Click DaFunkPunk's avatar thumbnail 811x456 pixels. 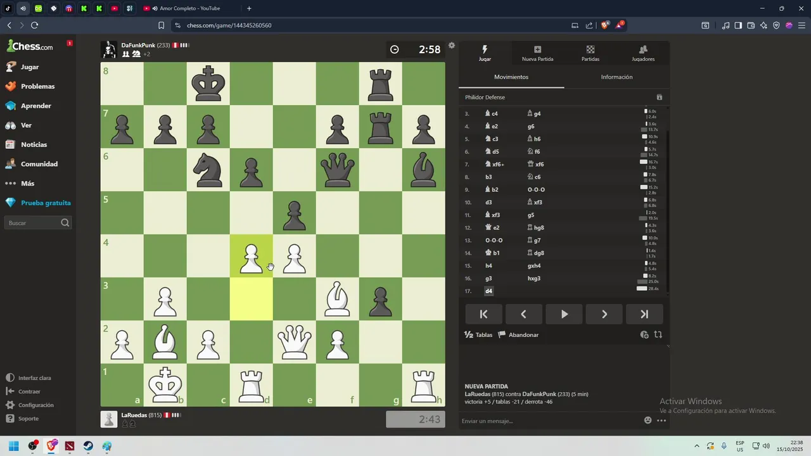109,49
